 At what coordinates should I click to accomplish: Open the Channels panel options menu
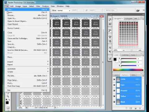[x=143, y=75]
